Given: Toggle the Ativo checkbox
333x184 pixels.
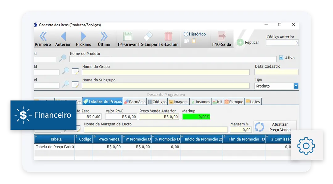Looking at the screenshot, I should [x=282, y=58].
